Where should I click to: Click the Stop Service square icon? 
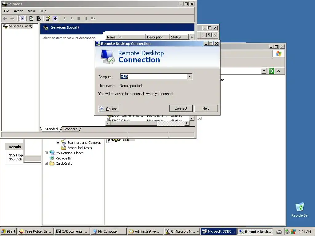pyautogui.click(x=79, y=18)
